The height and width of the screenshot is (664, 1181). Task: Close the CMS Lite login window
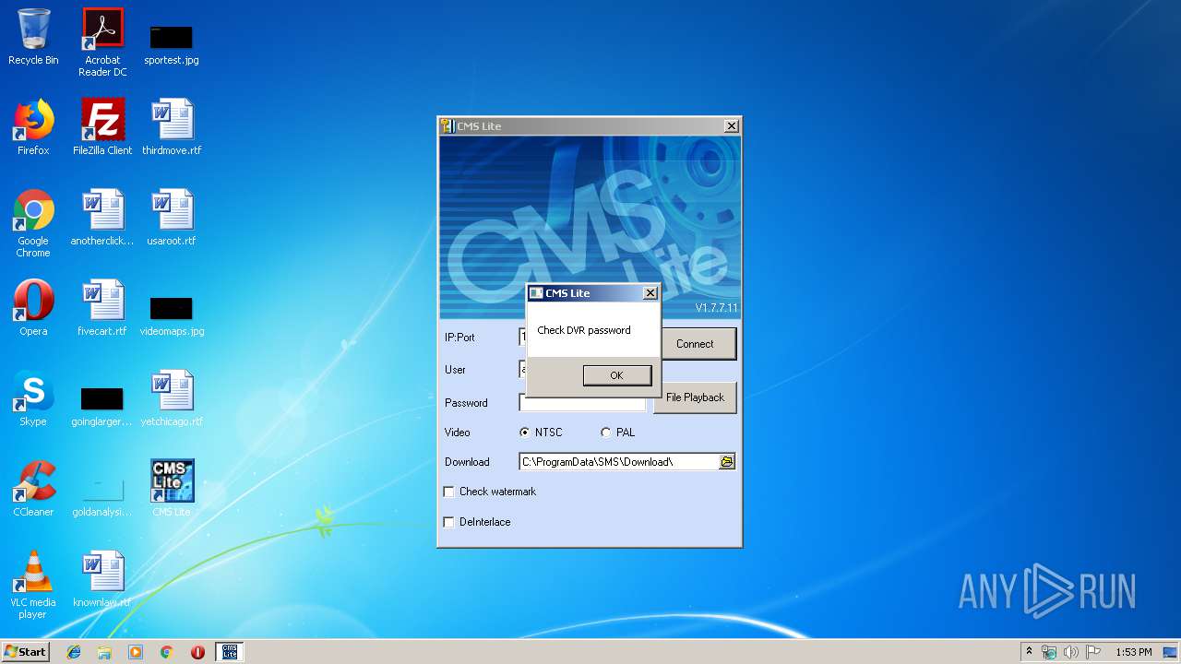coord(732,126)
